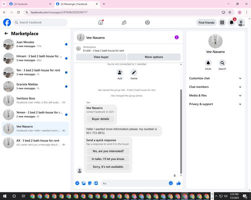Switch to the first Facebook tab
The height and width of the screenshot is (200, 251).
30,4
